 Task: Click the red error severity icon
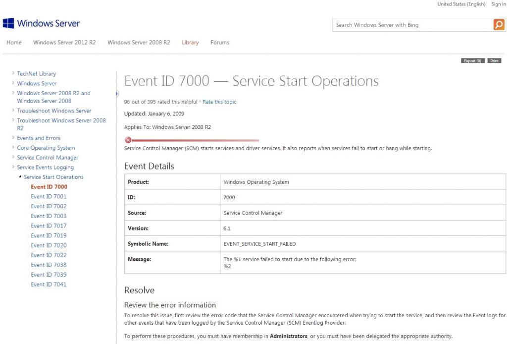click(x=128, y=140)
